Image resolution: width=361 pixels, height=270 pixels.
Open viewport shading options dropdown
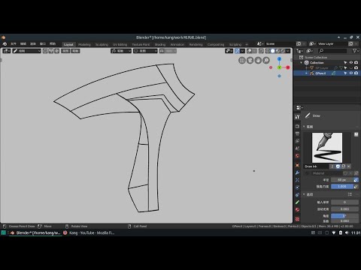coord(288,51)
